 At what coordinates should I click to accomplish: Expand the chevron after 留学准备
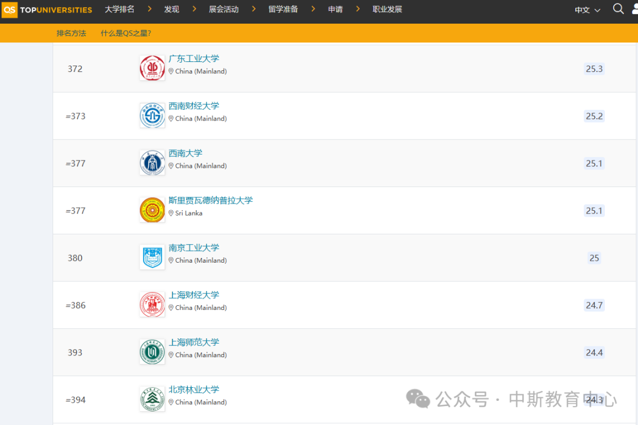[313, 9]
